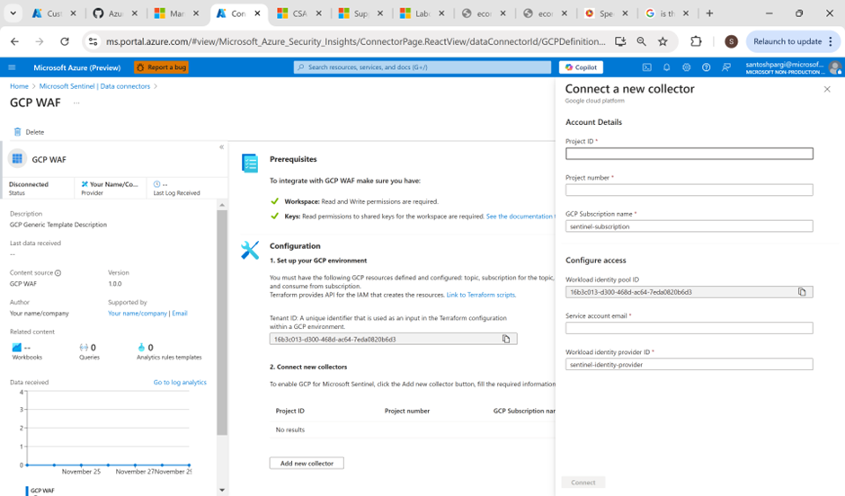
Task: Collapse the connector details side pane
Action: 221,147
